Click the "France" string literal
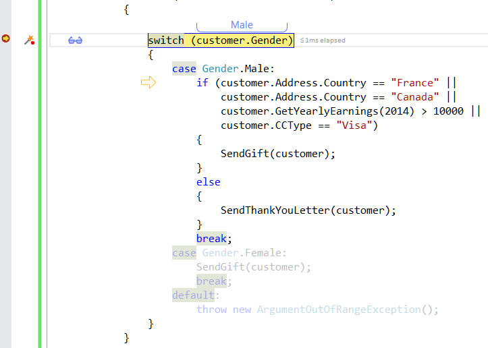The width and height of the screenshot is (488, 348). tap(415, 83)
